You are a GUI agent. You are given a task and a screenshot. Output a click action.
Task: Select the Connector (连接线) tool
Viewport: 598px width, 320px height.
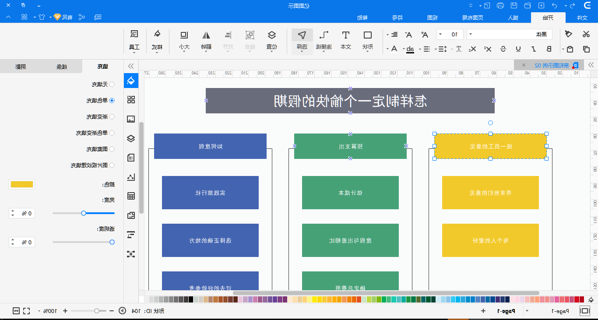tap(324, 40)
